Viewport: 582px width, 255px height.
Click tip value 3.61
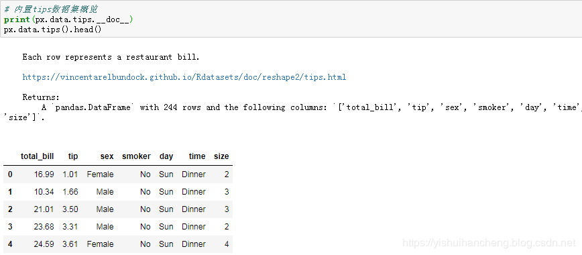click(70, 244)
